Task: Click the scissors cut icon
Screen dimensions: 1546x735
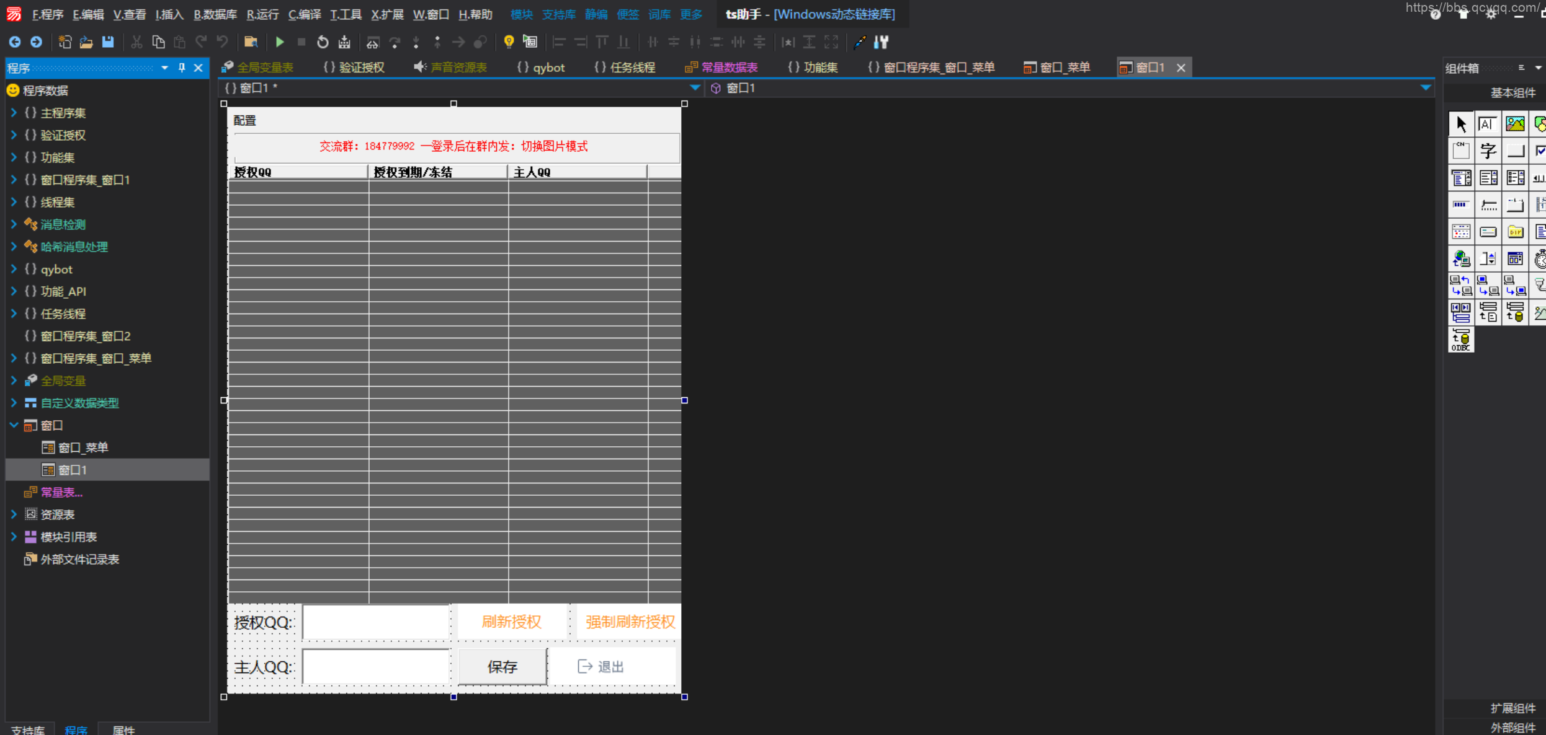Action: click(137, 42)
